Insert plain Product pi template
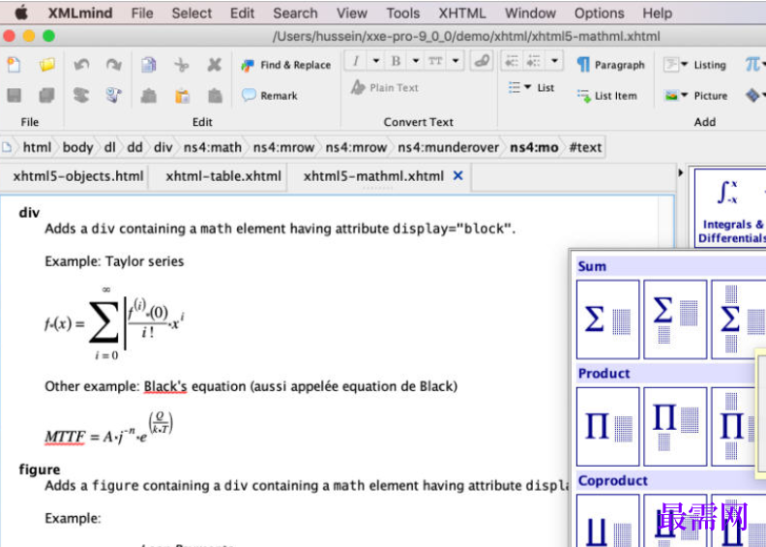The height and width of the screenshot is (547, 766). pos(607,426)
